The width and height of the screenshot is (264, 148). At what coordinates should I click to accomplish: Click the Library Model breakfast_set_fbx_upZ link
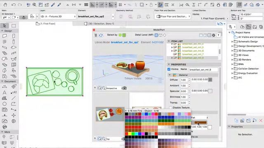click(x=125, y=42)
